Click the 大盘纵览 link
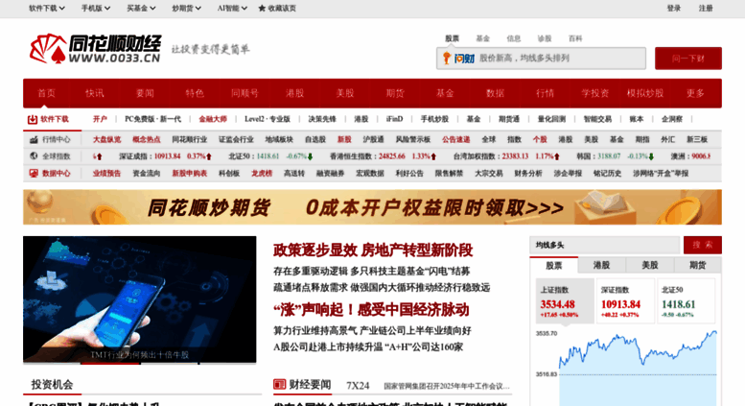Image resolution: width=745 pixels, height=406 pixels. coord(106,139)
